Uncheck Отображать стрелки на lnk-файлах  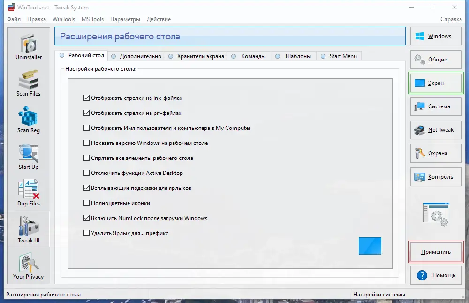pyautogui.click(x=86, y=98)
